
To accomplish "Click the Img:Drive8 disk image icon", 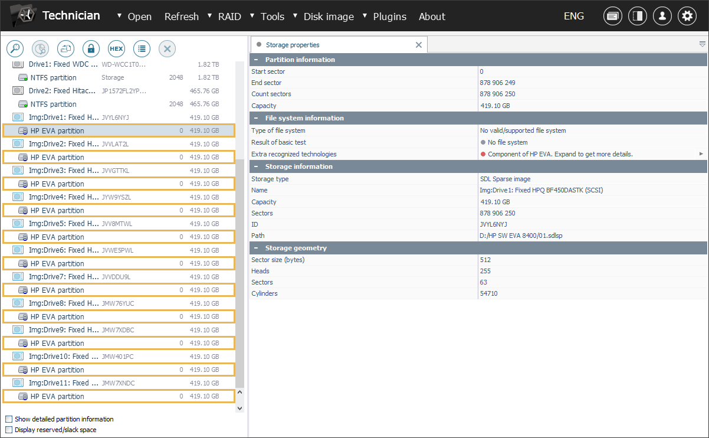I will [18, 303].
